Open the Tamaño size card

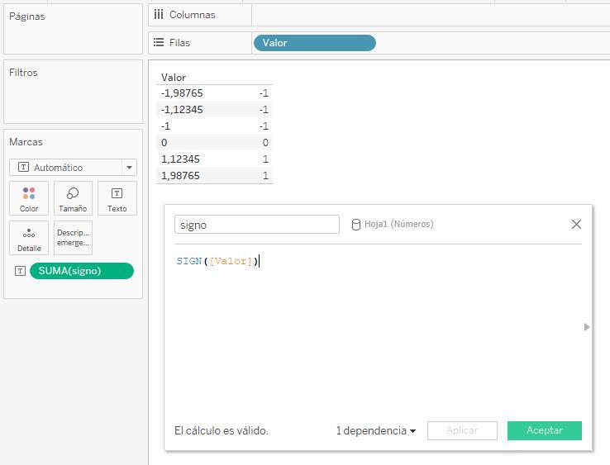(x=73, y=198)
